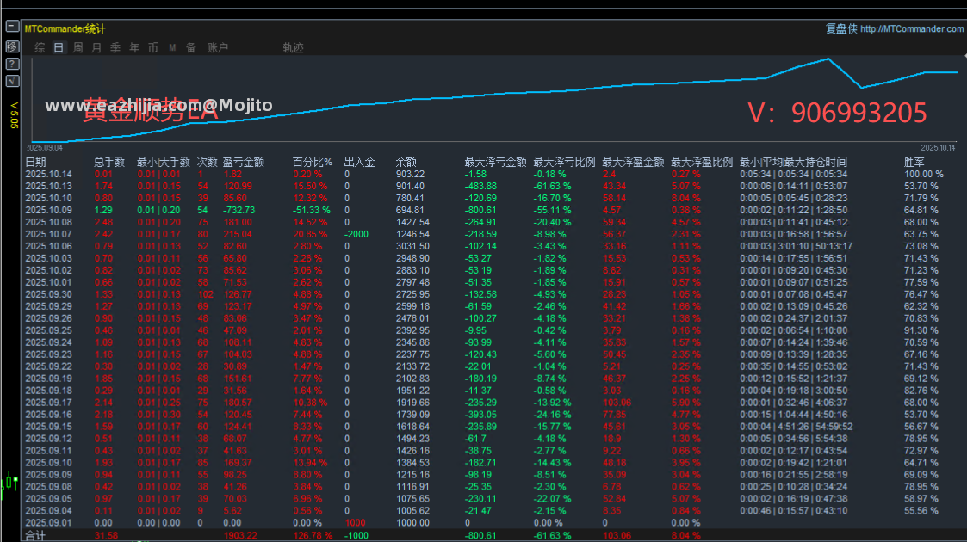Click the 最大浮亏金额 column header

pyautogui.click(x=495, y=162)
